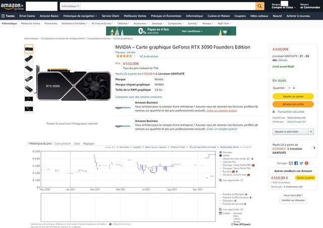Toggle the Nouveau price series
This screenshot has height=228, width=323.
click(x=226, y=152)
